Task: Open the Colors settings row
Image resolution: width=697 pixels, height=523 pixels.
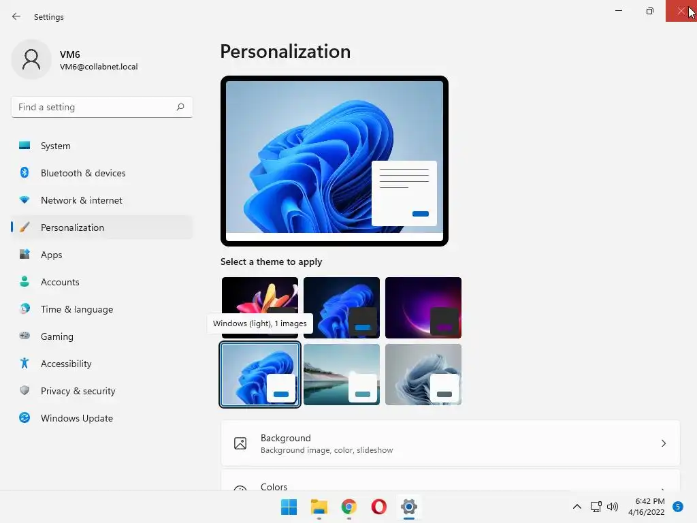Action: 451,481
